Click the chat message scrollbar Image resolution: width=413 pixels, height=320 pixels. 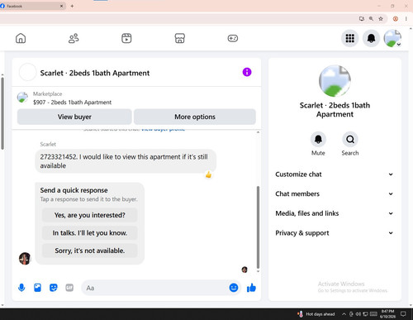pos(258,227)
